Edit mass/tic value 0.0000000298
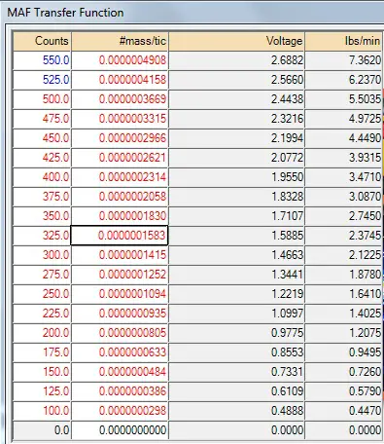This screenshot has width=384, height=444. 120,411
